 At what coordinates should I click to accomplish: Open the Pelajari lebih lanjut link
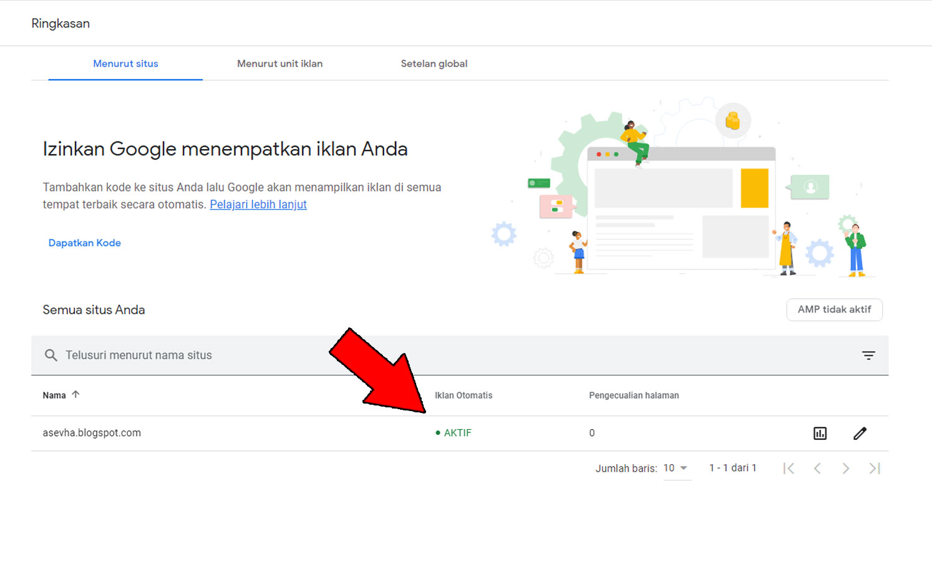258,204
